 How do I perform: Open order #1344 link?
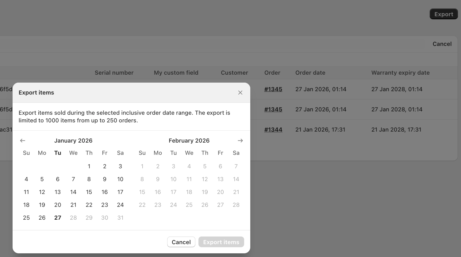[x=273, y=130]
